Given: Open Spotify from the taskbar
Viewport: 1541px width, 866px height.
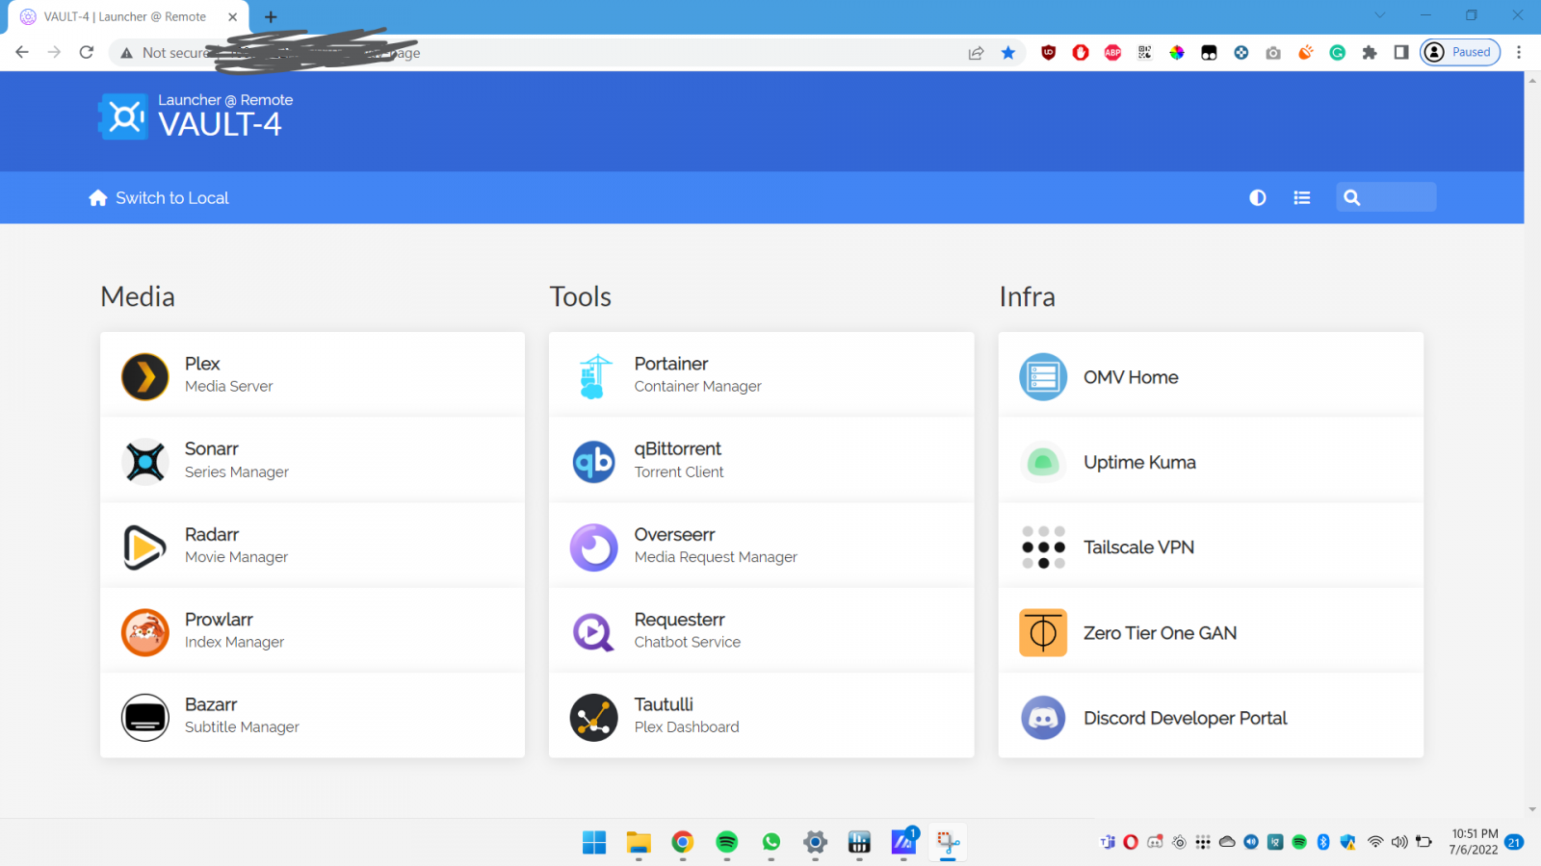Looking at the screenshot, I should tap(727, 843).
